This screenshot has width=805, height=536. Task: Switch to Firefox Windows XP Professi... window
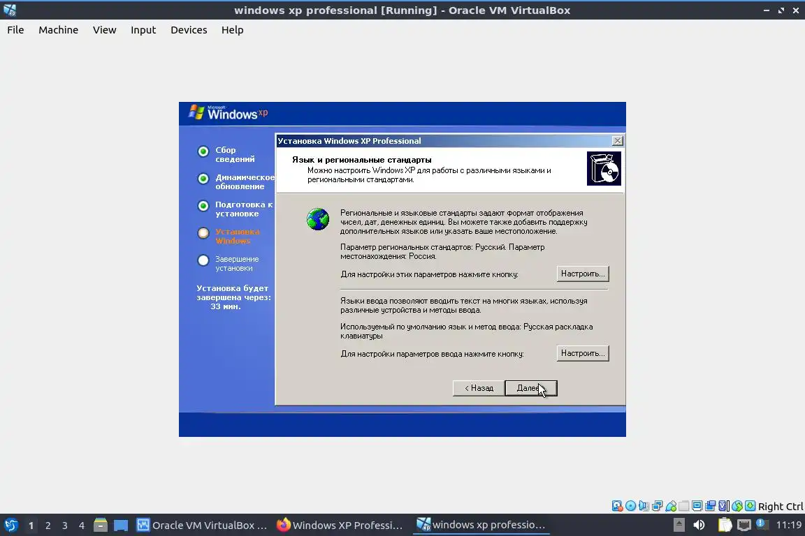click(x=340, y=526)
